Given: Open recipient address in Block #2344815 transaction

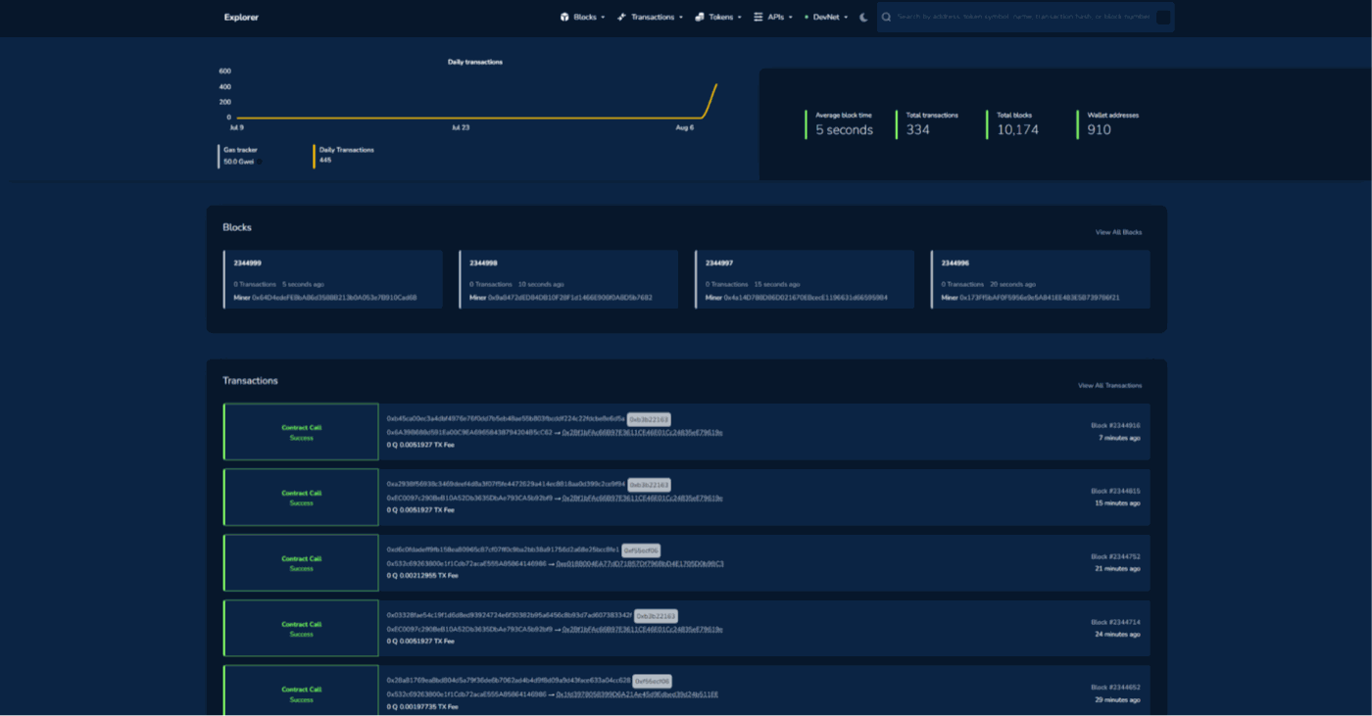Looking at the screenshot, I should (642, 498).
